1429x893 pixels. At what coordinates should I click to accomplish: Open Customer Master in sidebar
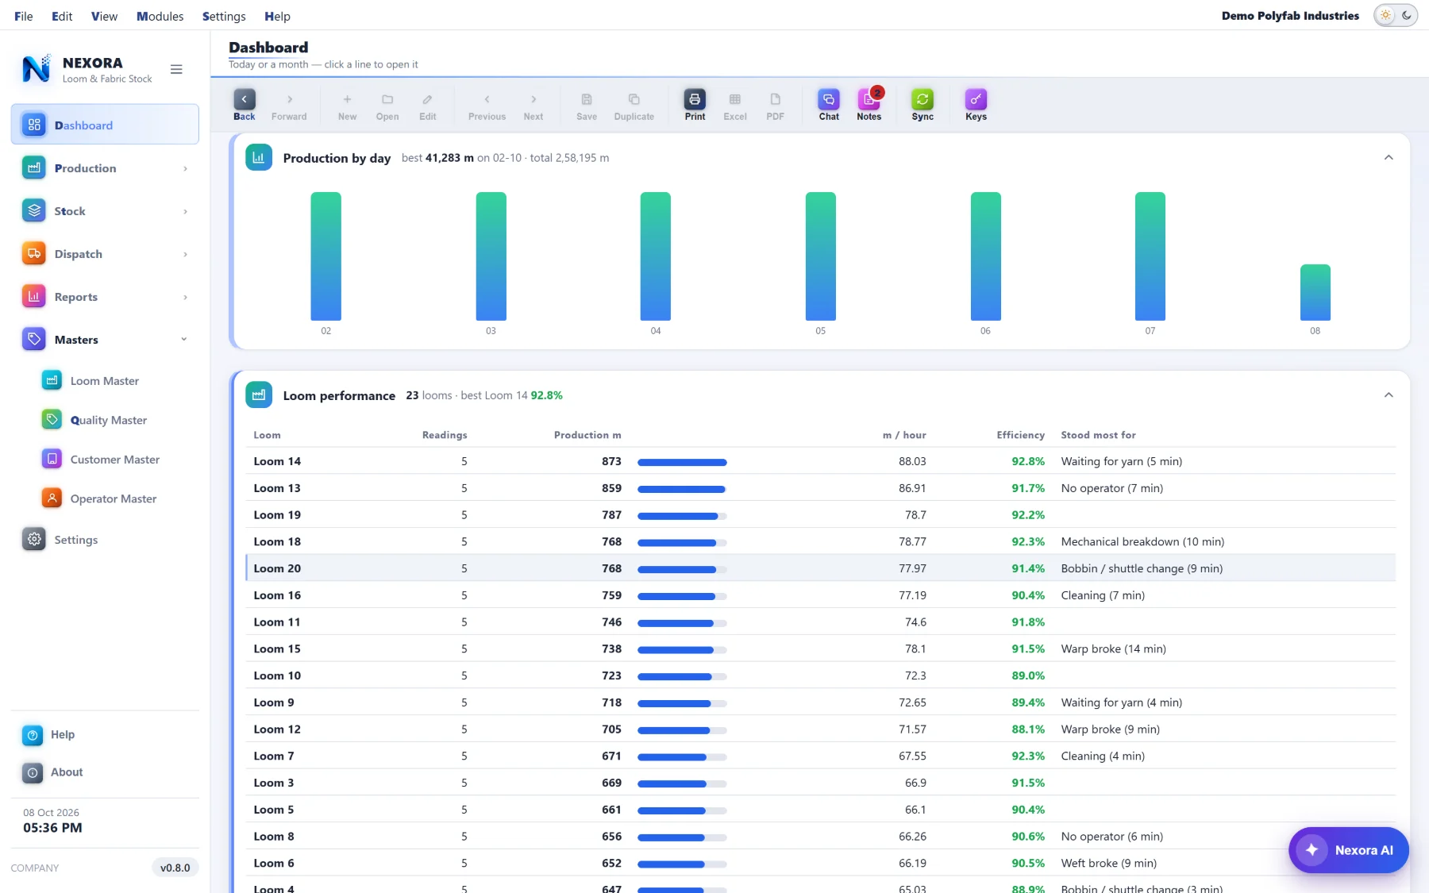click(105, 460)
